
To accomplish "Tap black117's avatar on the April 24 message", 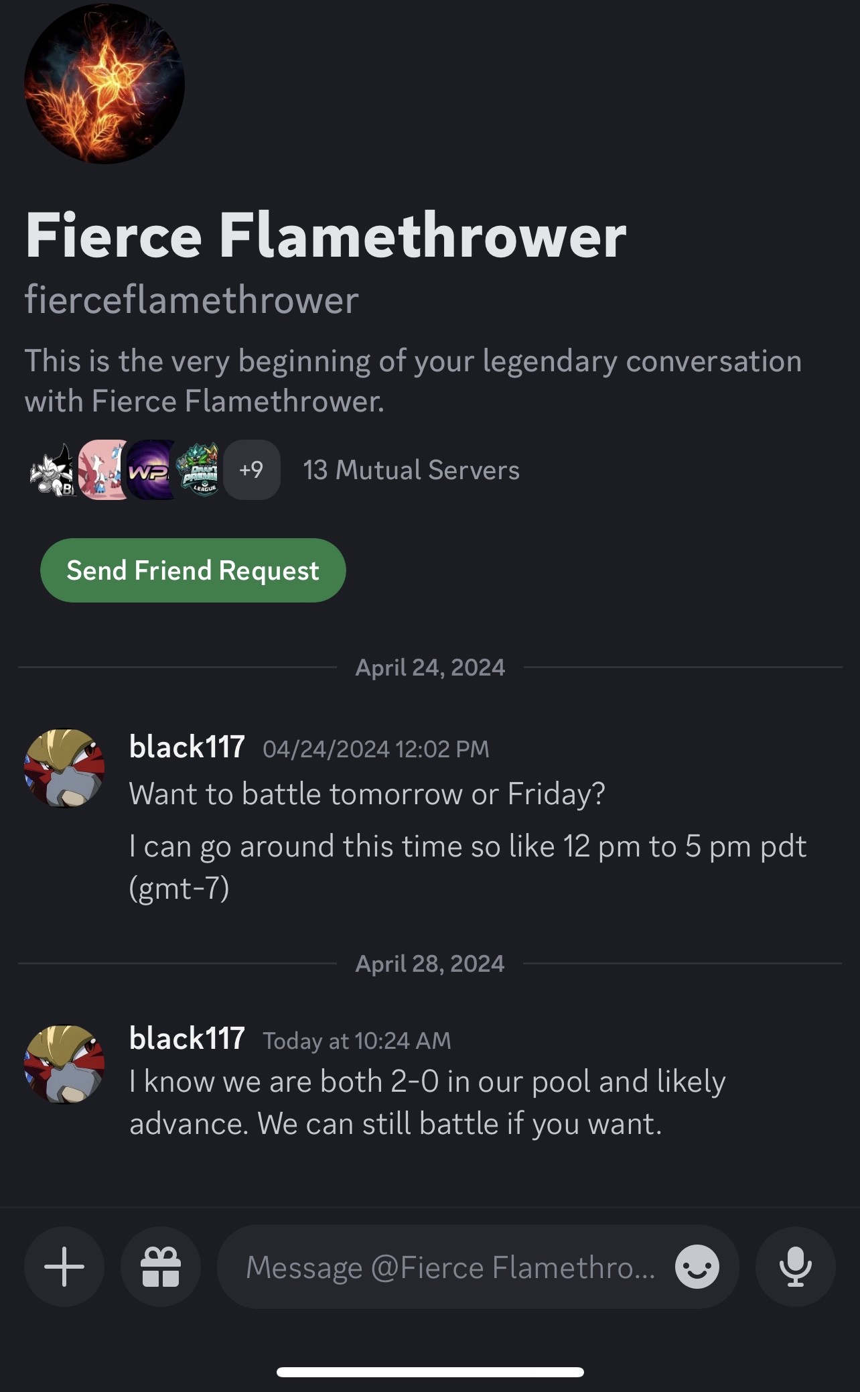I will click(x=64, y=768).
